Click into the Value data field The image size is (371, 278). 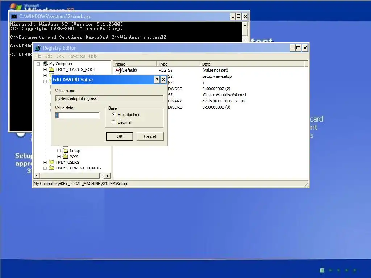click(x=77, y=115)
